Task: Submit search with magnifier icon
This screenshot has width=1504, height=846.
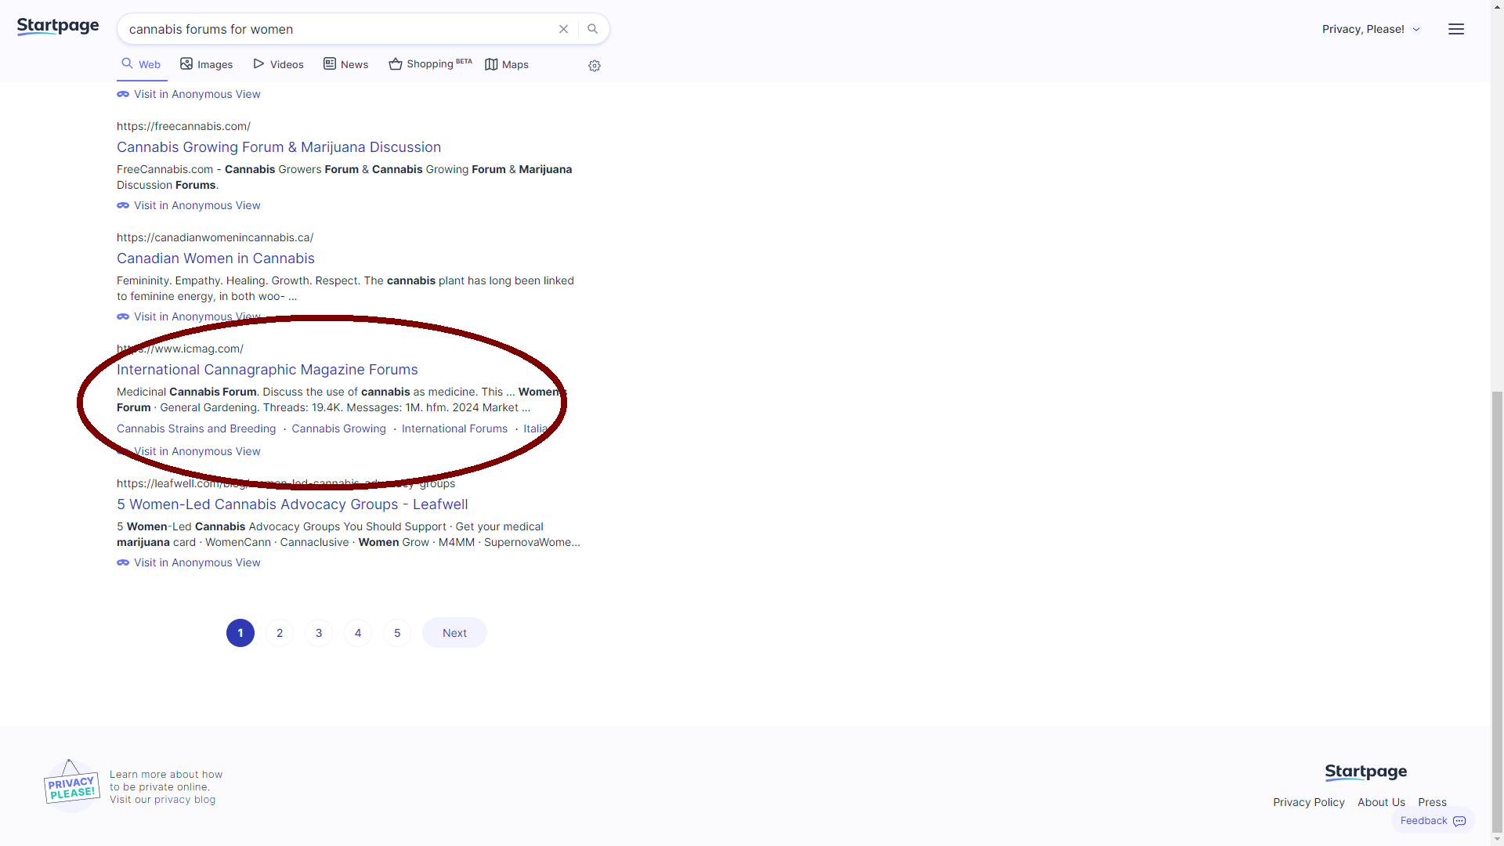Action: pos(593,29)
